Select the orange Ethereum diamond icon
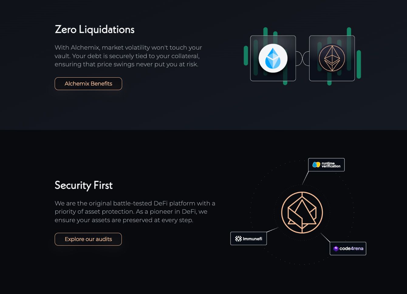The width and height of the screenshot is (407, 294). tap(332, 58)
